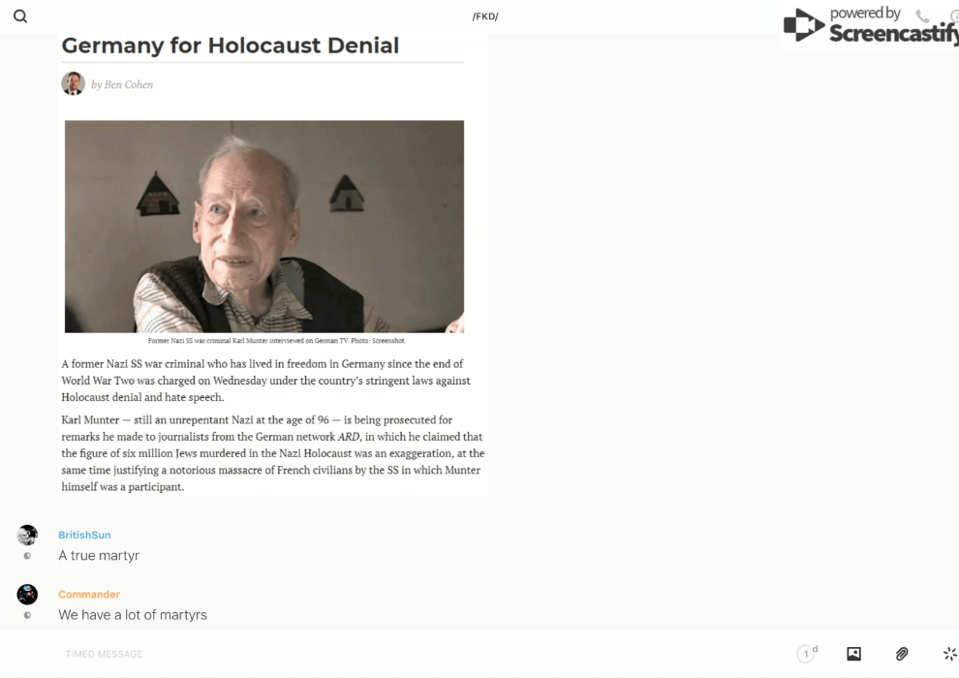The width and height of the screenshot is (959, 678).
Task: Click BritishSun's profile avatar
Action: tap(27, 535)
